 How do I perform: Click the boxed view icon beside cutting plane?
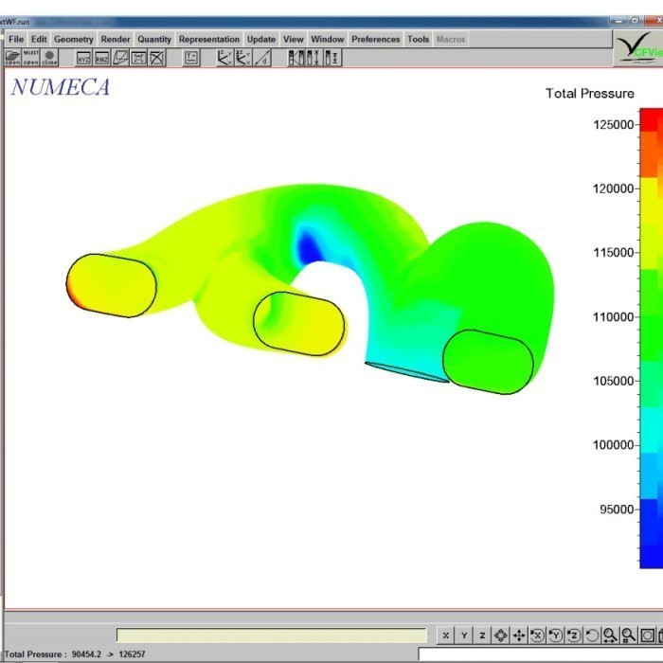(138, 58)
